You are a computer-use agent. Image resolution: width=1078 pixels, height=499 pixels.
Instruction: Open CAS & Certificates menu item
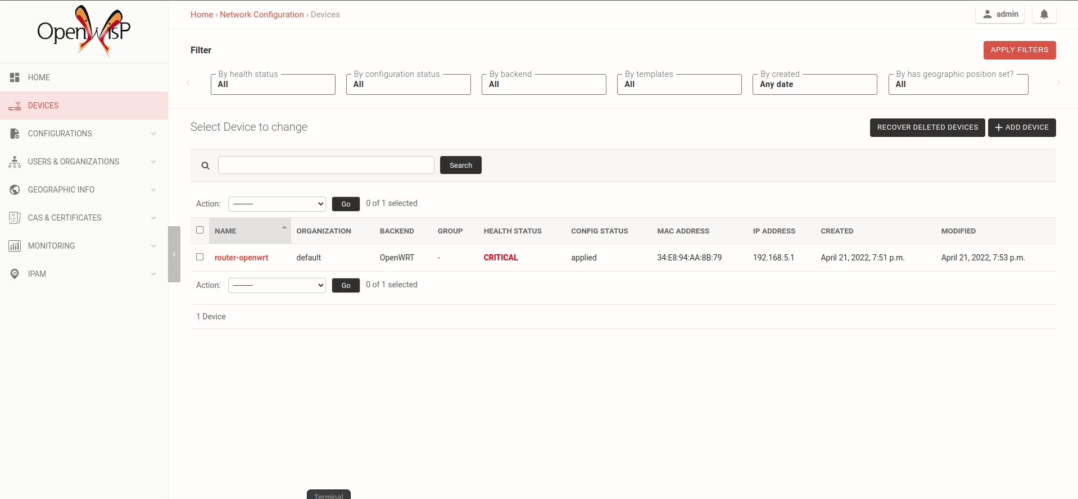(84, 218)
